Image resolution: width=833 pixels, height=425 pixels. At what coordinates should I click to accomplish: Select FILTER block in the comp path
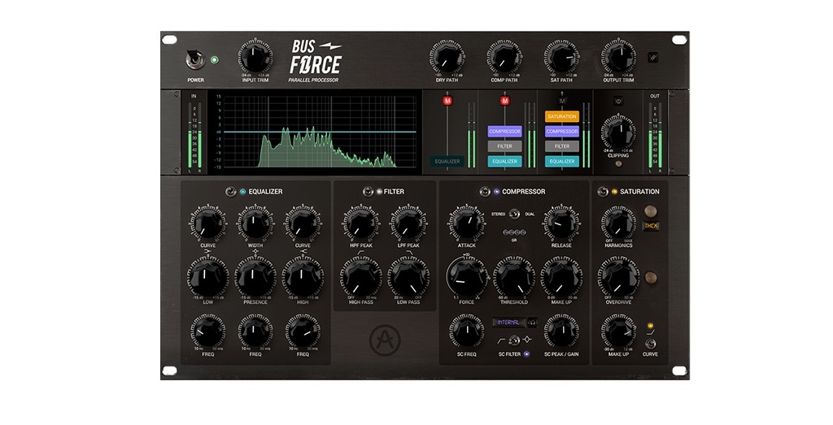click(x=504, y=146)
